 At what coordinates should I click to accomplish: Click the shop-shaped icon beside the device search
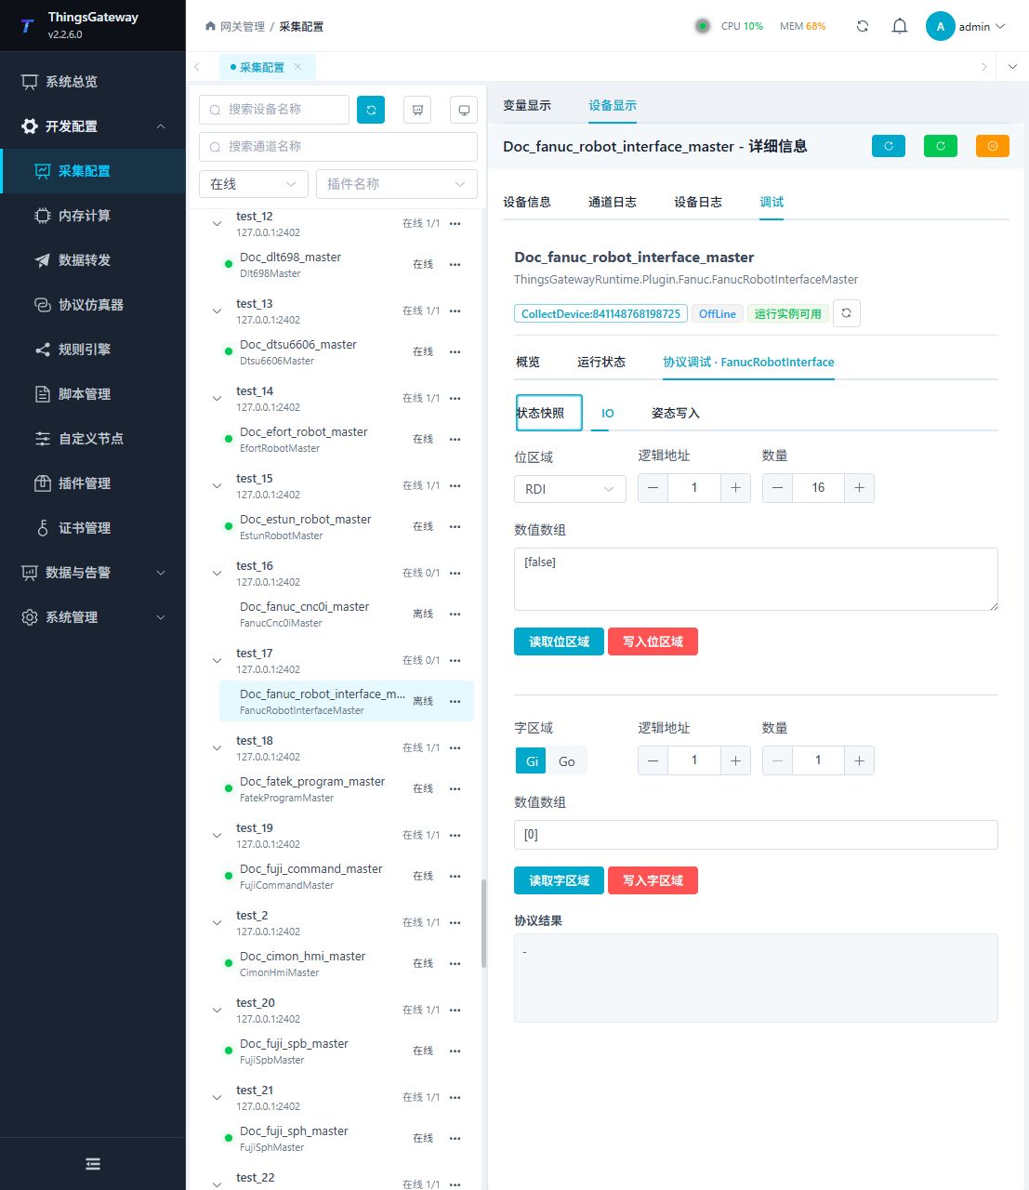pyautogui.click(x=417, y=110)
